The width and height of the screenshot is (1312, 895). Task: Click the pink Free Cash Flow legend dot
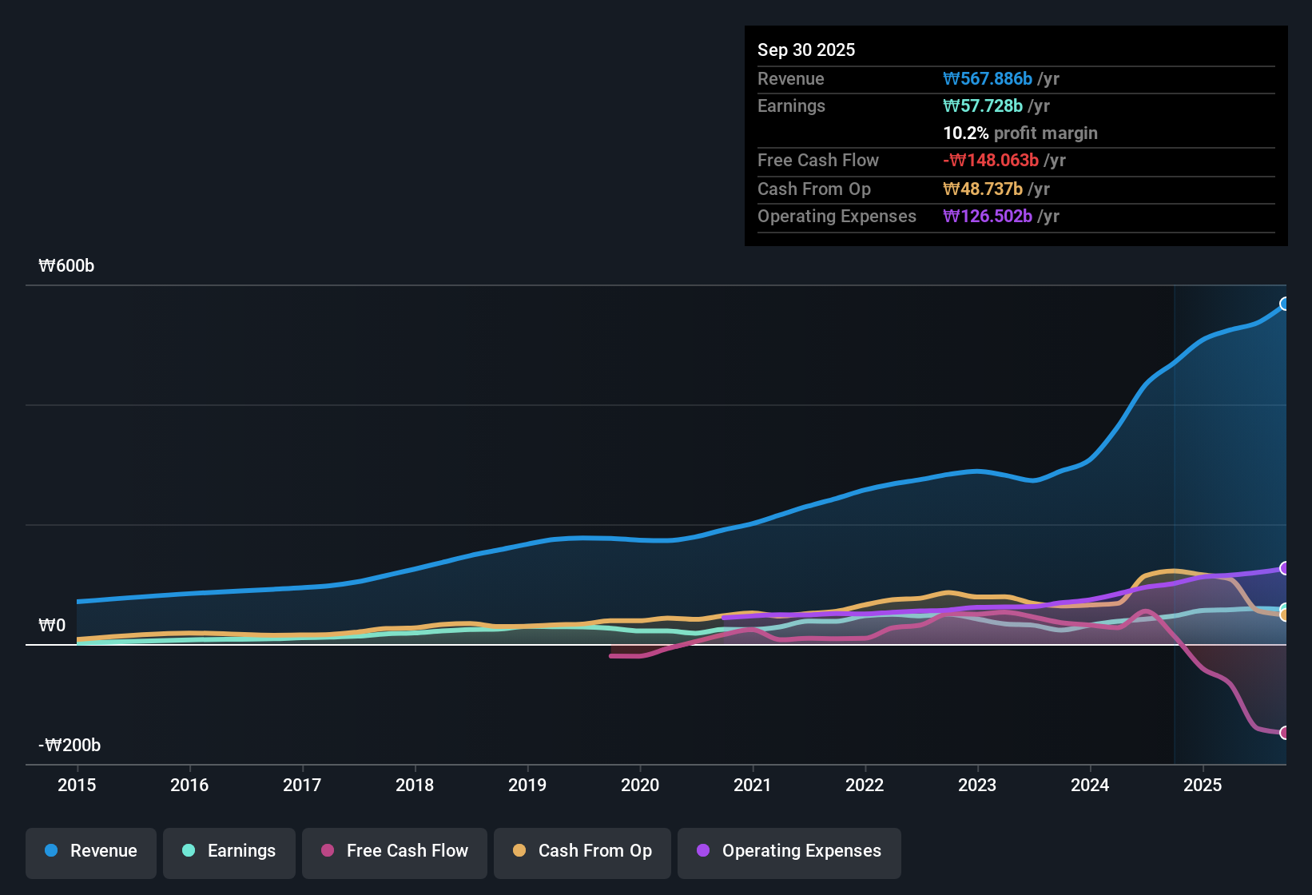click(326, 851)
